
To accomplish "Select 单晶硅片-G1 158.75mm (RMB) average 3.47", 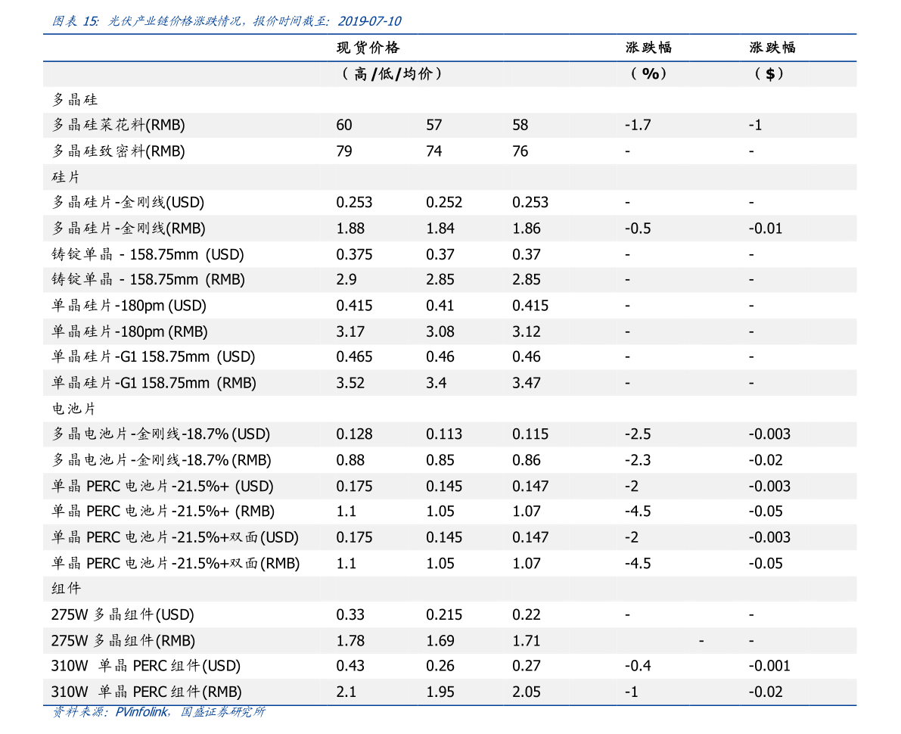I will (x=527, y=383).
